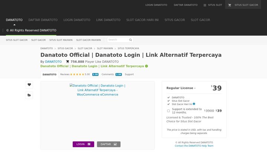Click the cart icon next to 756.888

pyautogui.click(x=67, y=62)
